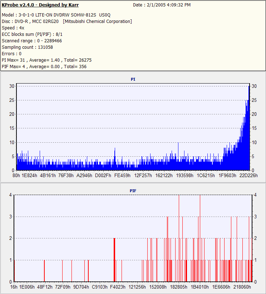Screen dimensions: 266x294
Task: Click PIF chart axis label '1E6606h'
Action: point(221,287)
